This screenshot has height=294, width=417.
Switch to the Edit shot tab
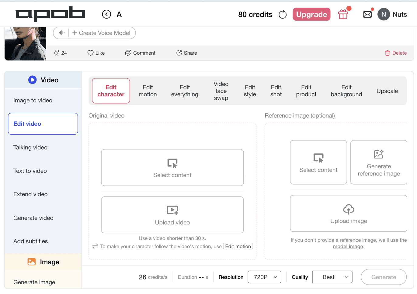276,91
